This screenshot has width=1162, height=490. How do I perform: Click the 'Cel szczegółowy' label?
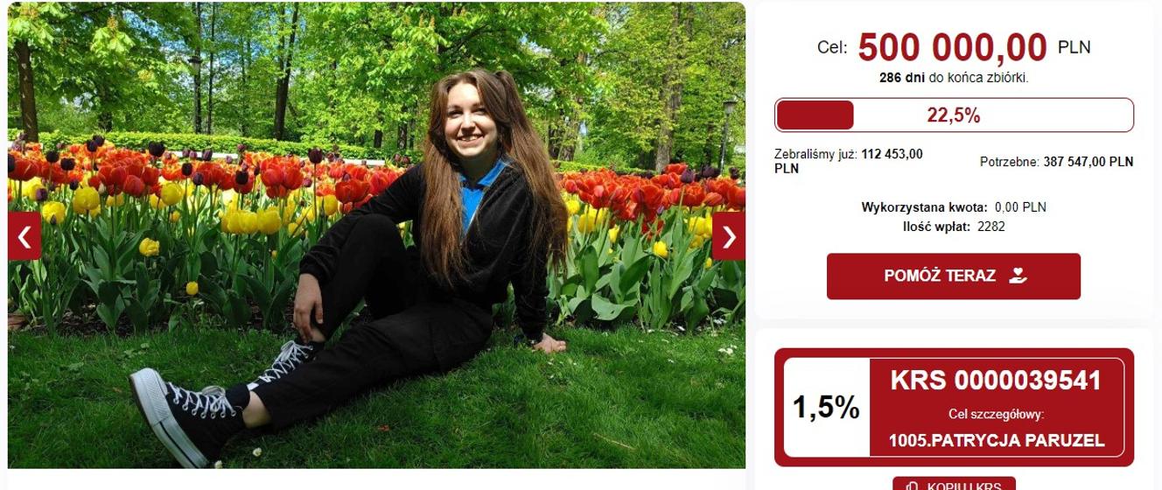pyautogui.click(x=997, y=414)
